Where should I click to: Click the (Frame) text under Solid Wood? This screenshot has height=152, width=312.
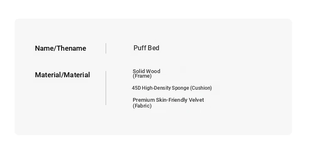pyautogui.click(x=142, y=76)
